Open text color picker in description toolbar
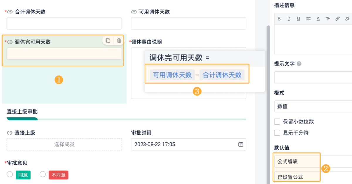 coord(318,19)
